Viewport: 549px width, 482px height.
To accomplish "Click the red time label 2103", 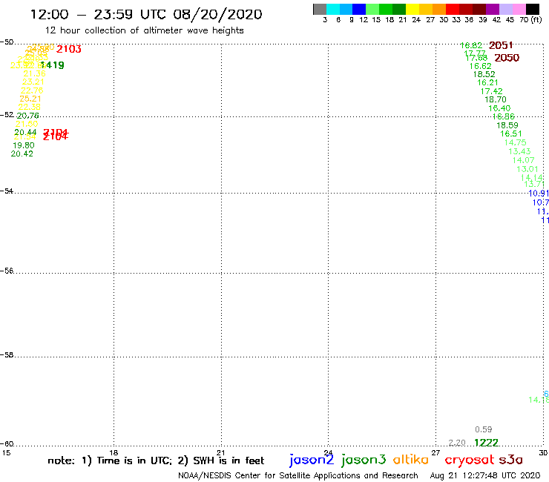I will point(68,49).
